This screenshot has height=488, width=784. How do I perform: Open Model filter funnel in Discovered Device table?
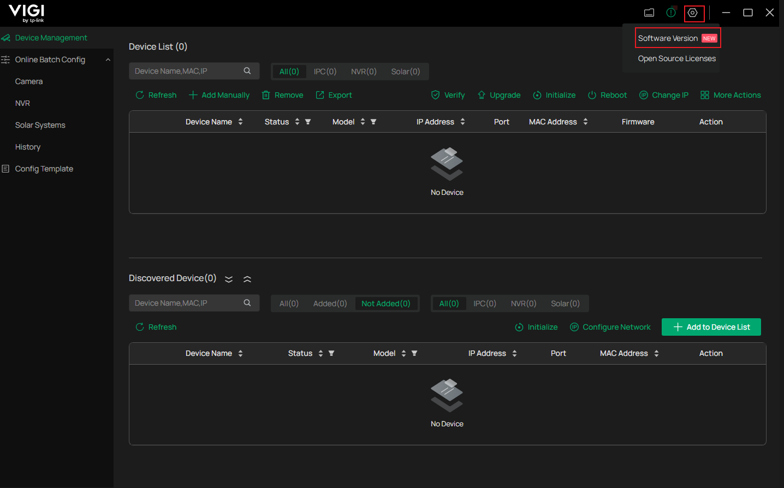[414, 353]
